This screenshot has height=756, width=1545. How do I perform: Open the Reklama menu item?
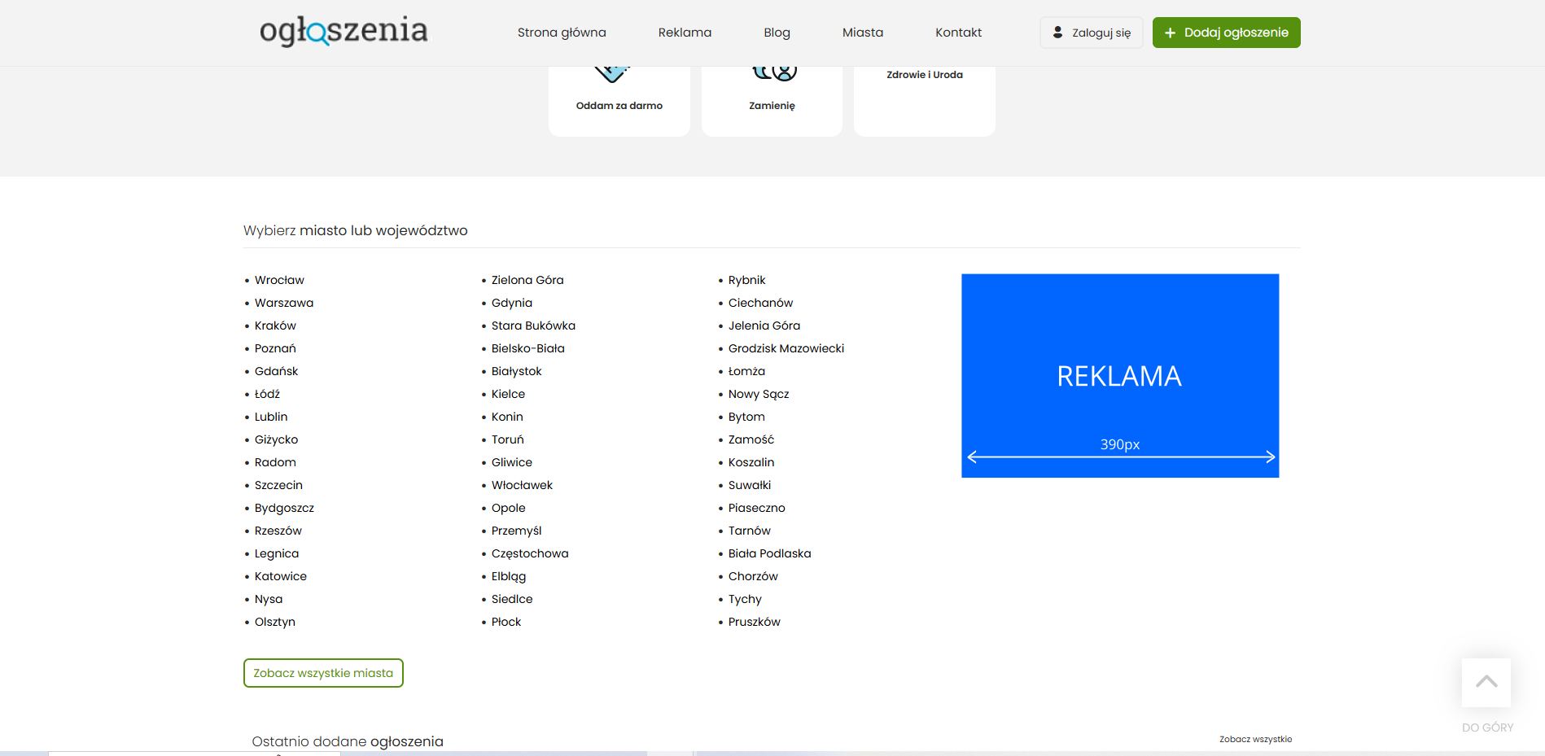tap(685, 33)
